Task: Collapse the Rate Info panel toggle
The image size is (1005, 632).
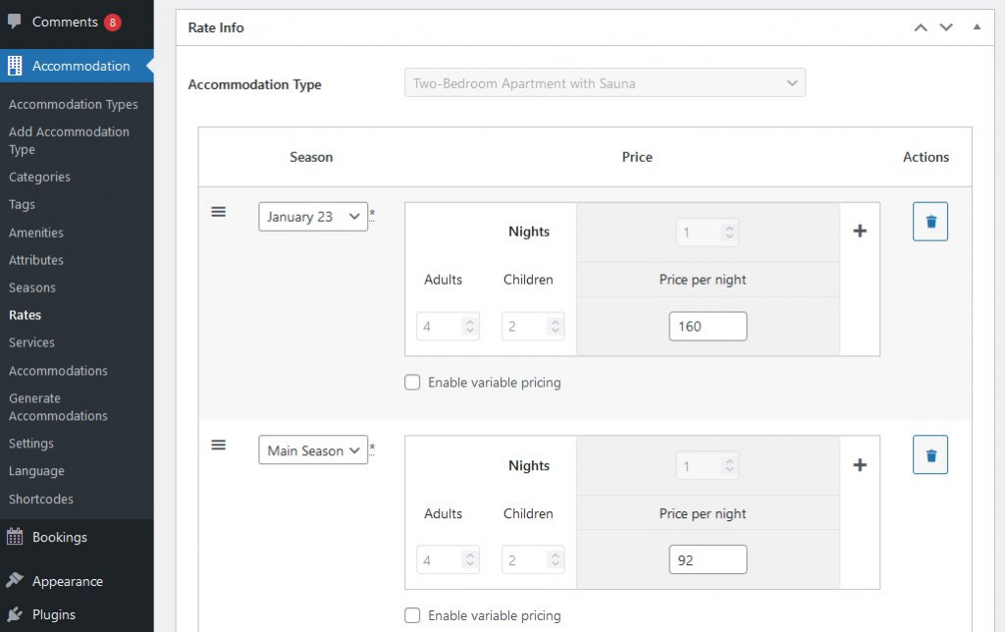Action: tap(977, 27)
